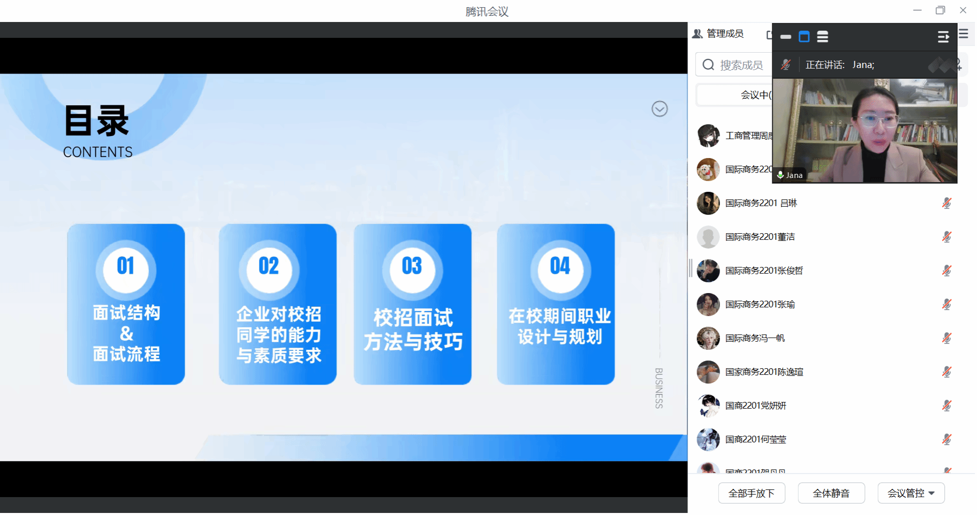Collapse floating video to minimal bar view
This screenshot has height=515, width=977.
[786, 37]
